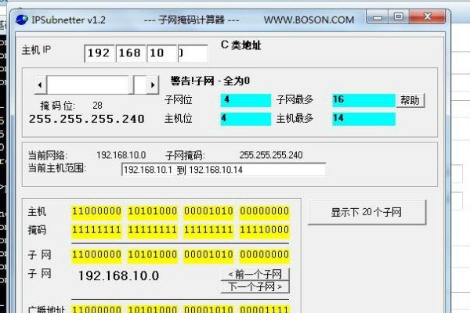Click the 子网最多 value field showing 16
470x313 pixels.
363,100
